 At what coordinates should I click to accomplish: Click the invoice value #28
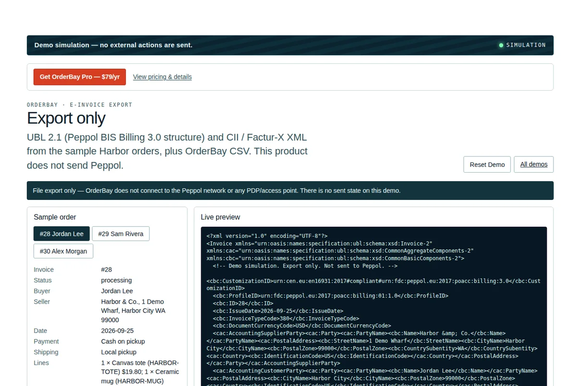(107, 269)
